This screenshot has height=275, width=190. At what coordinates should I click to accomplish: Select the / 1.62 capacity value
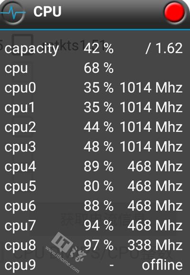click(x=164, y=48)
